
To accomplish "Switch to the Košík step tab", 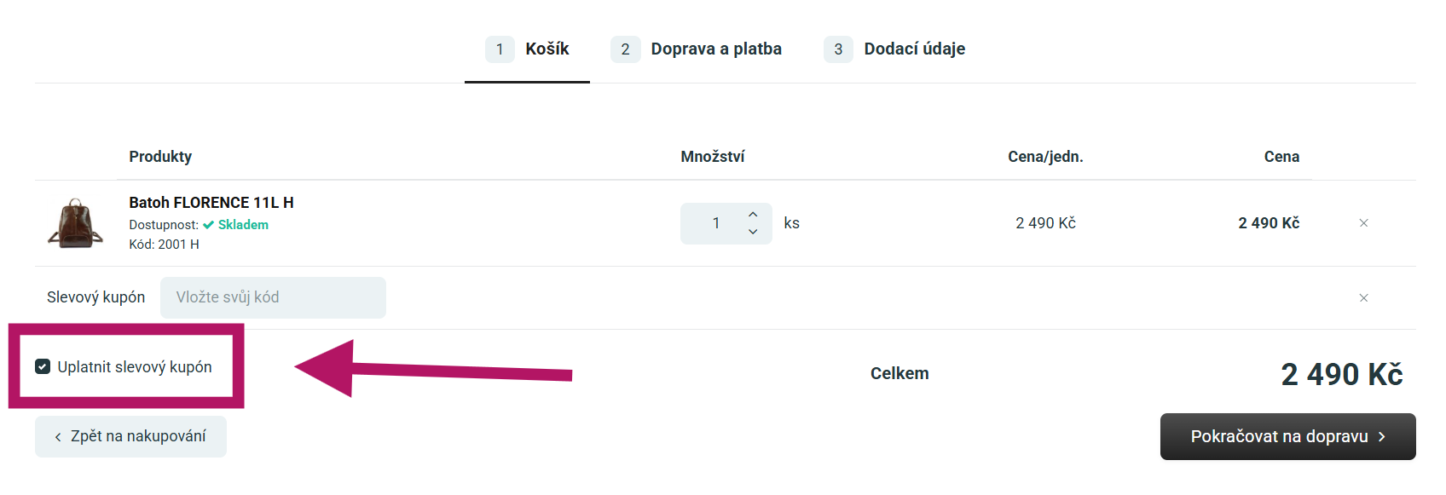I will (x=547, y=49).
